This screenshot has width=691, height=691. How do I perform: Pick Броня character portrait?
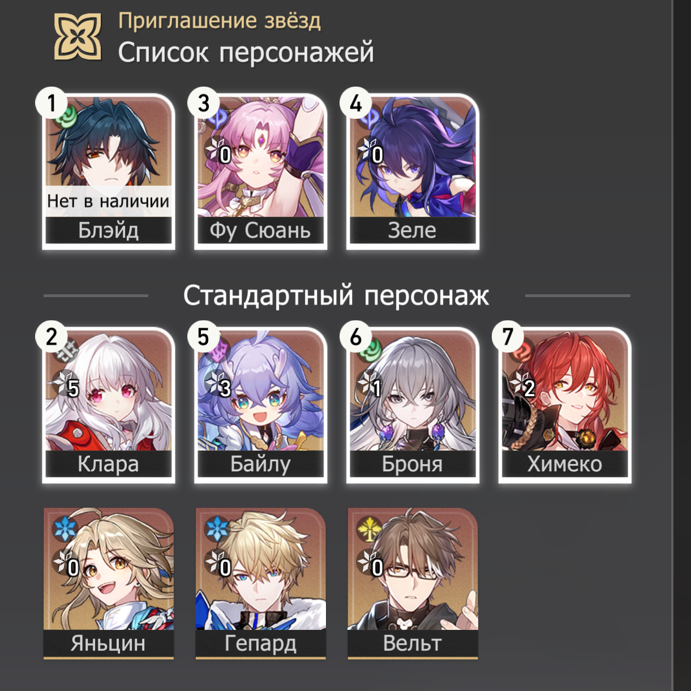(413, 405)
